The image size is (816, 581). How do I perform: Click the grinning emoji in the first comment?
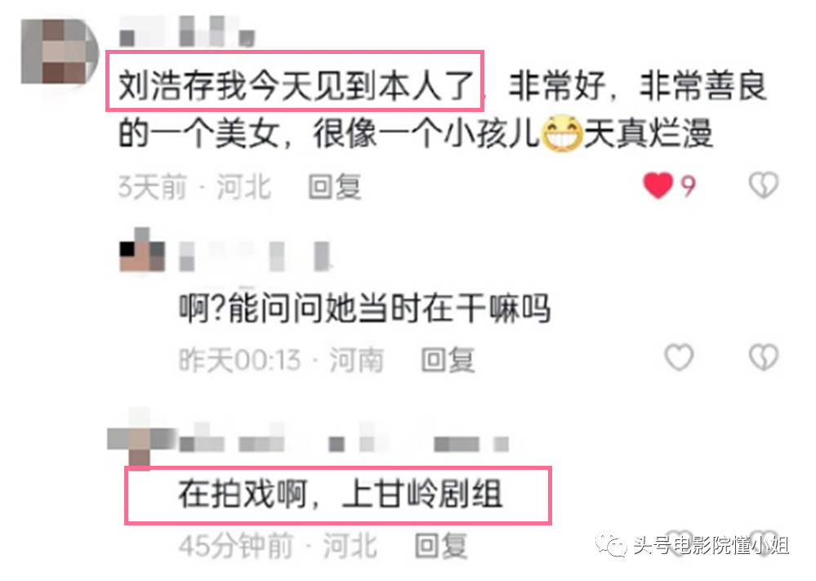[561, 133]
